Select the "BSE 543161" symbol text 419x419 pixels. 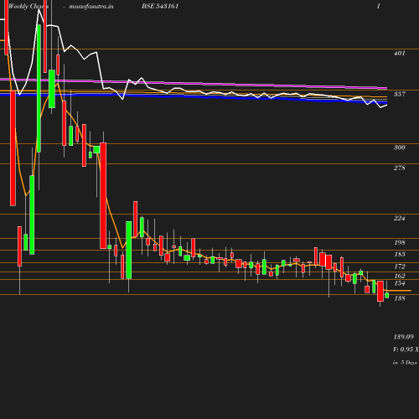[160, 6]
